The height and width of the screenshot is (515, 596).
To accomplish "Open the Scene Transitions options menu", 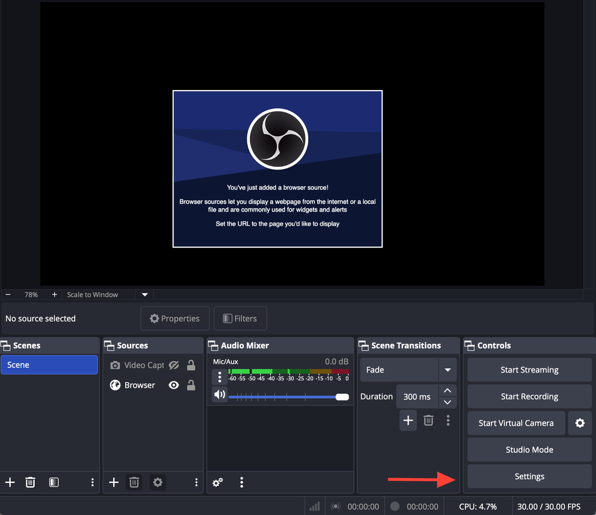I will (448, 420).
